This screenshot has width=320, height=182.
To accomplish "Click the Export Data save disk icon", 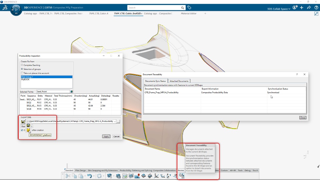I will [23, 121].
